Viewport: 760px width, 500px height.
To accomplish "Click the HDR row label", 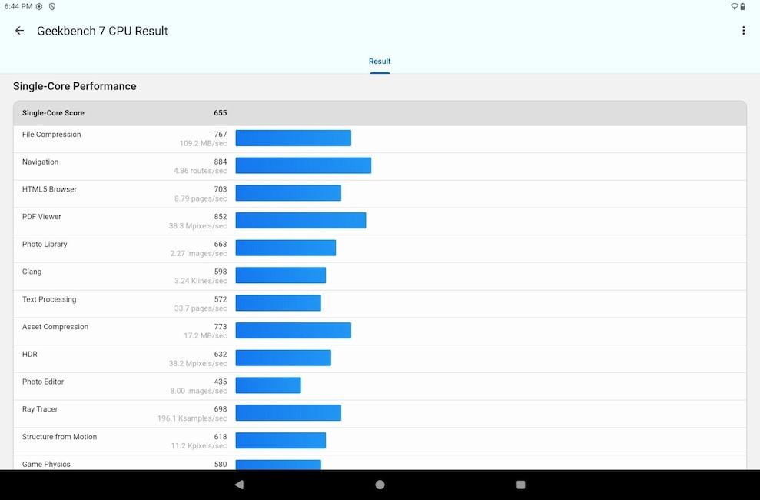I will [29, 355].
